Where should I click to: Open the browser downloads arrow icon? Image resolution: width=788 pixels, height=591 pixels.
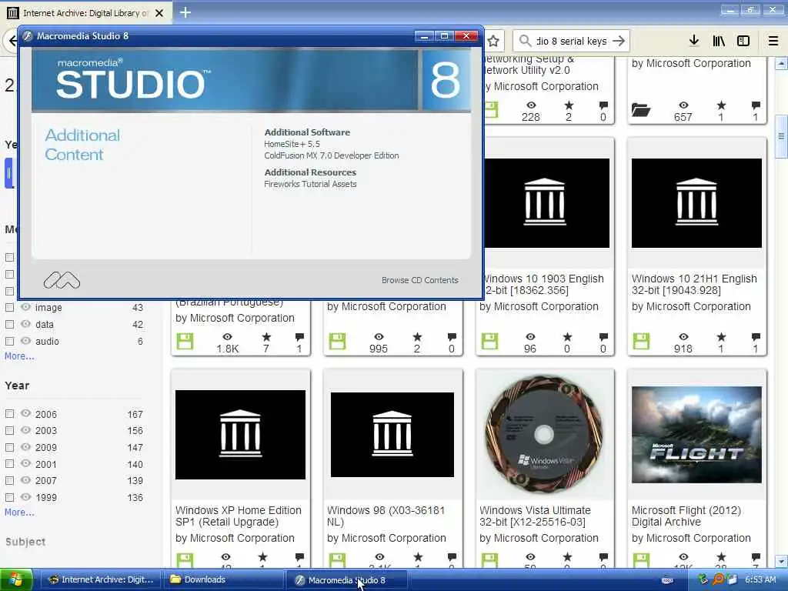pyautogui.click(x=694, y=41)
